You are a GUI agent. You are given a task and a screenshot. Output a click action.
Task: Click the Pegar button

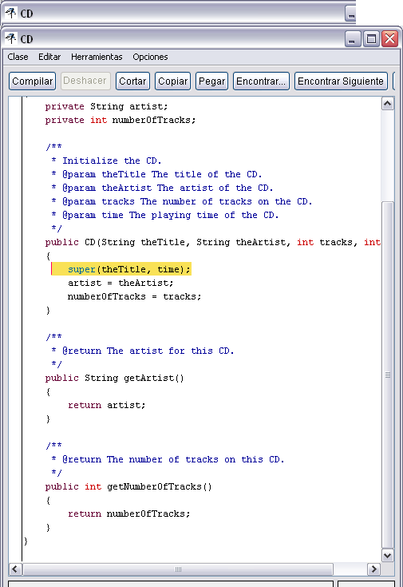[211, 81]
